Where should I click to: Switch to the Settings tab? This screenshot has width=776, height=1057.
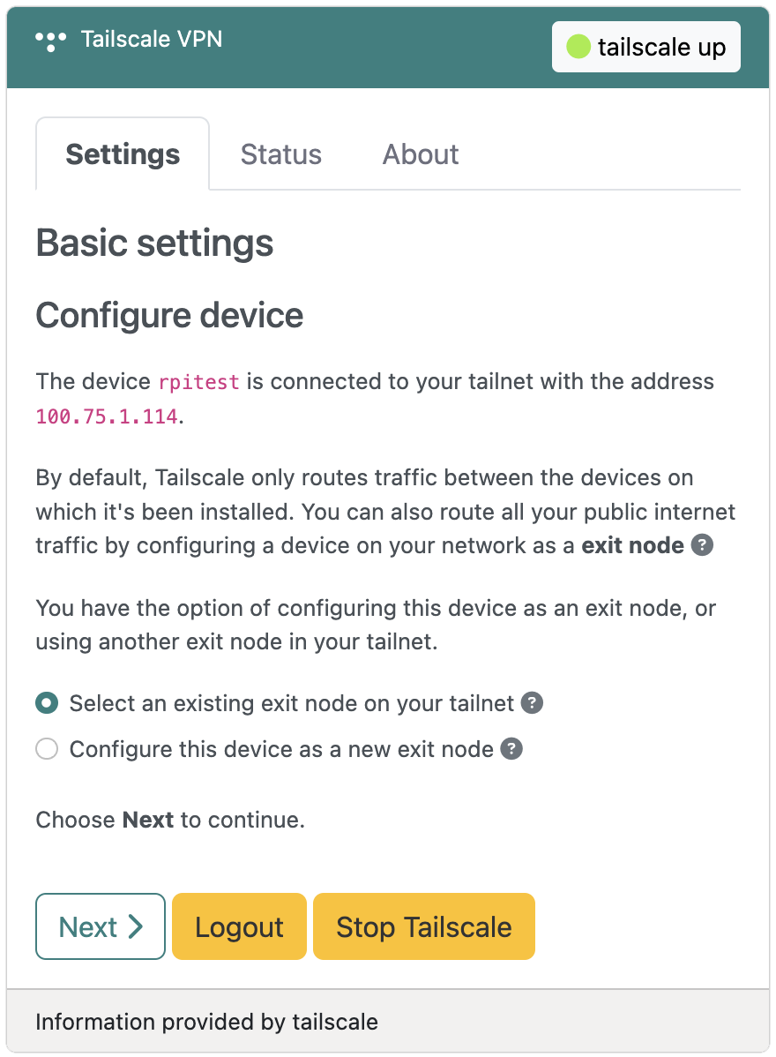[123, 154]
